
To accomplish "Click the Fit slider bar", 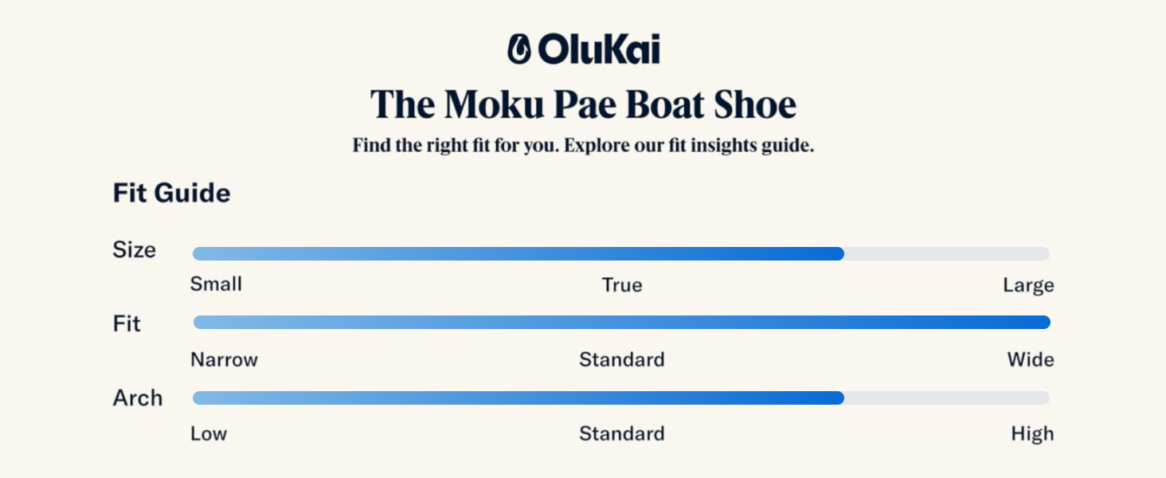I will click(x=621, y=323).
